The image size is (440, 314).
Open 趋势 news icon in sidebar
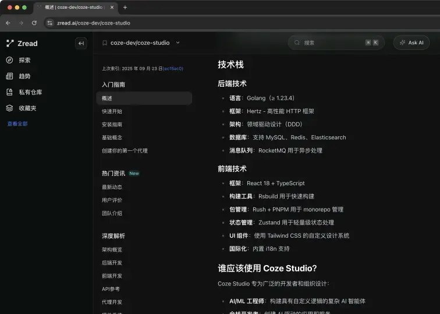(x=9, y=76)
